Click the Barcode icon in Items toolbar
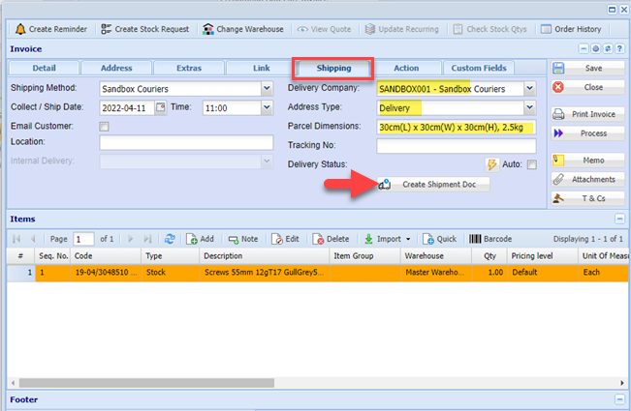The width and height of the screenshot is (631, 411). (x=476, y=239)
